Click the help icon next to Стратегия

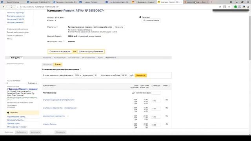[57, 27]
